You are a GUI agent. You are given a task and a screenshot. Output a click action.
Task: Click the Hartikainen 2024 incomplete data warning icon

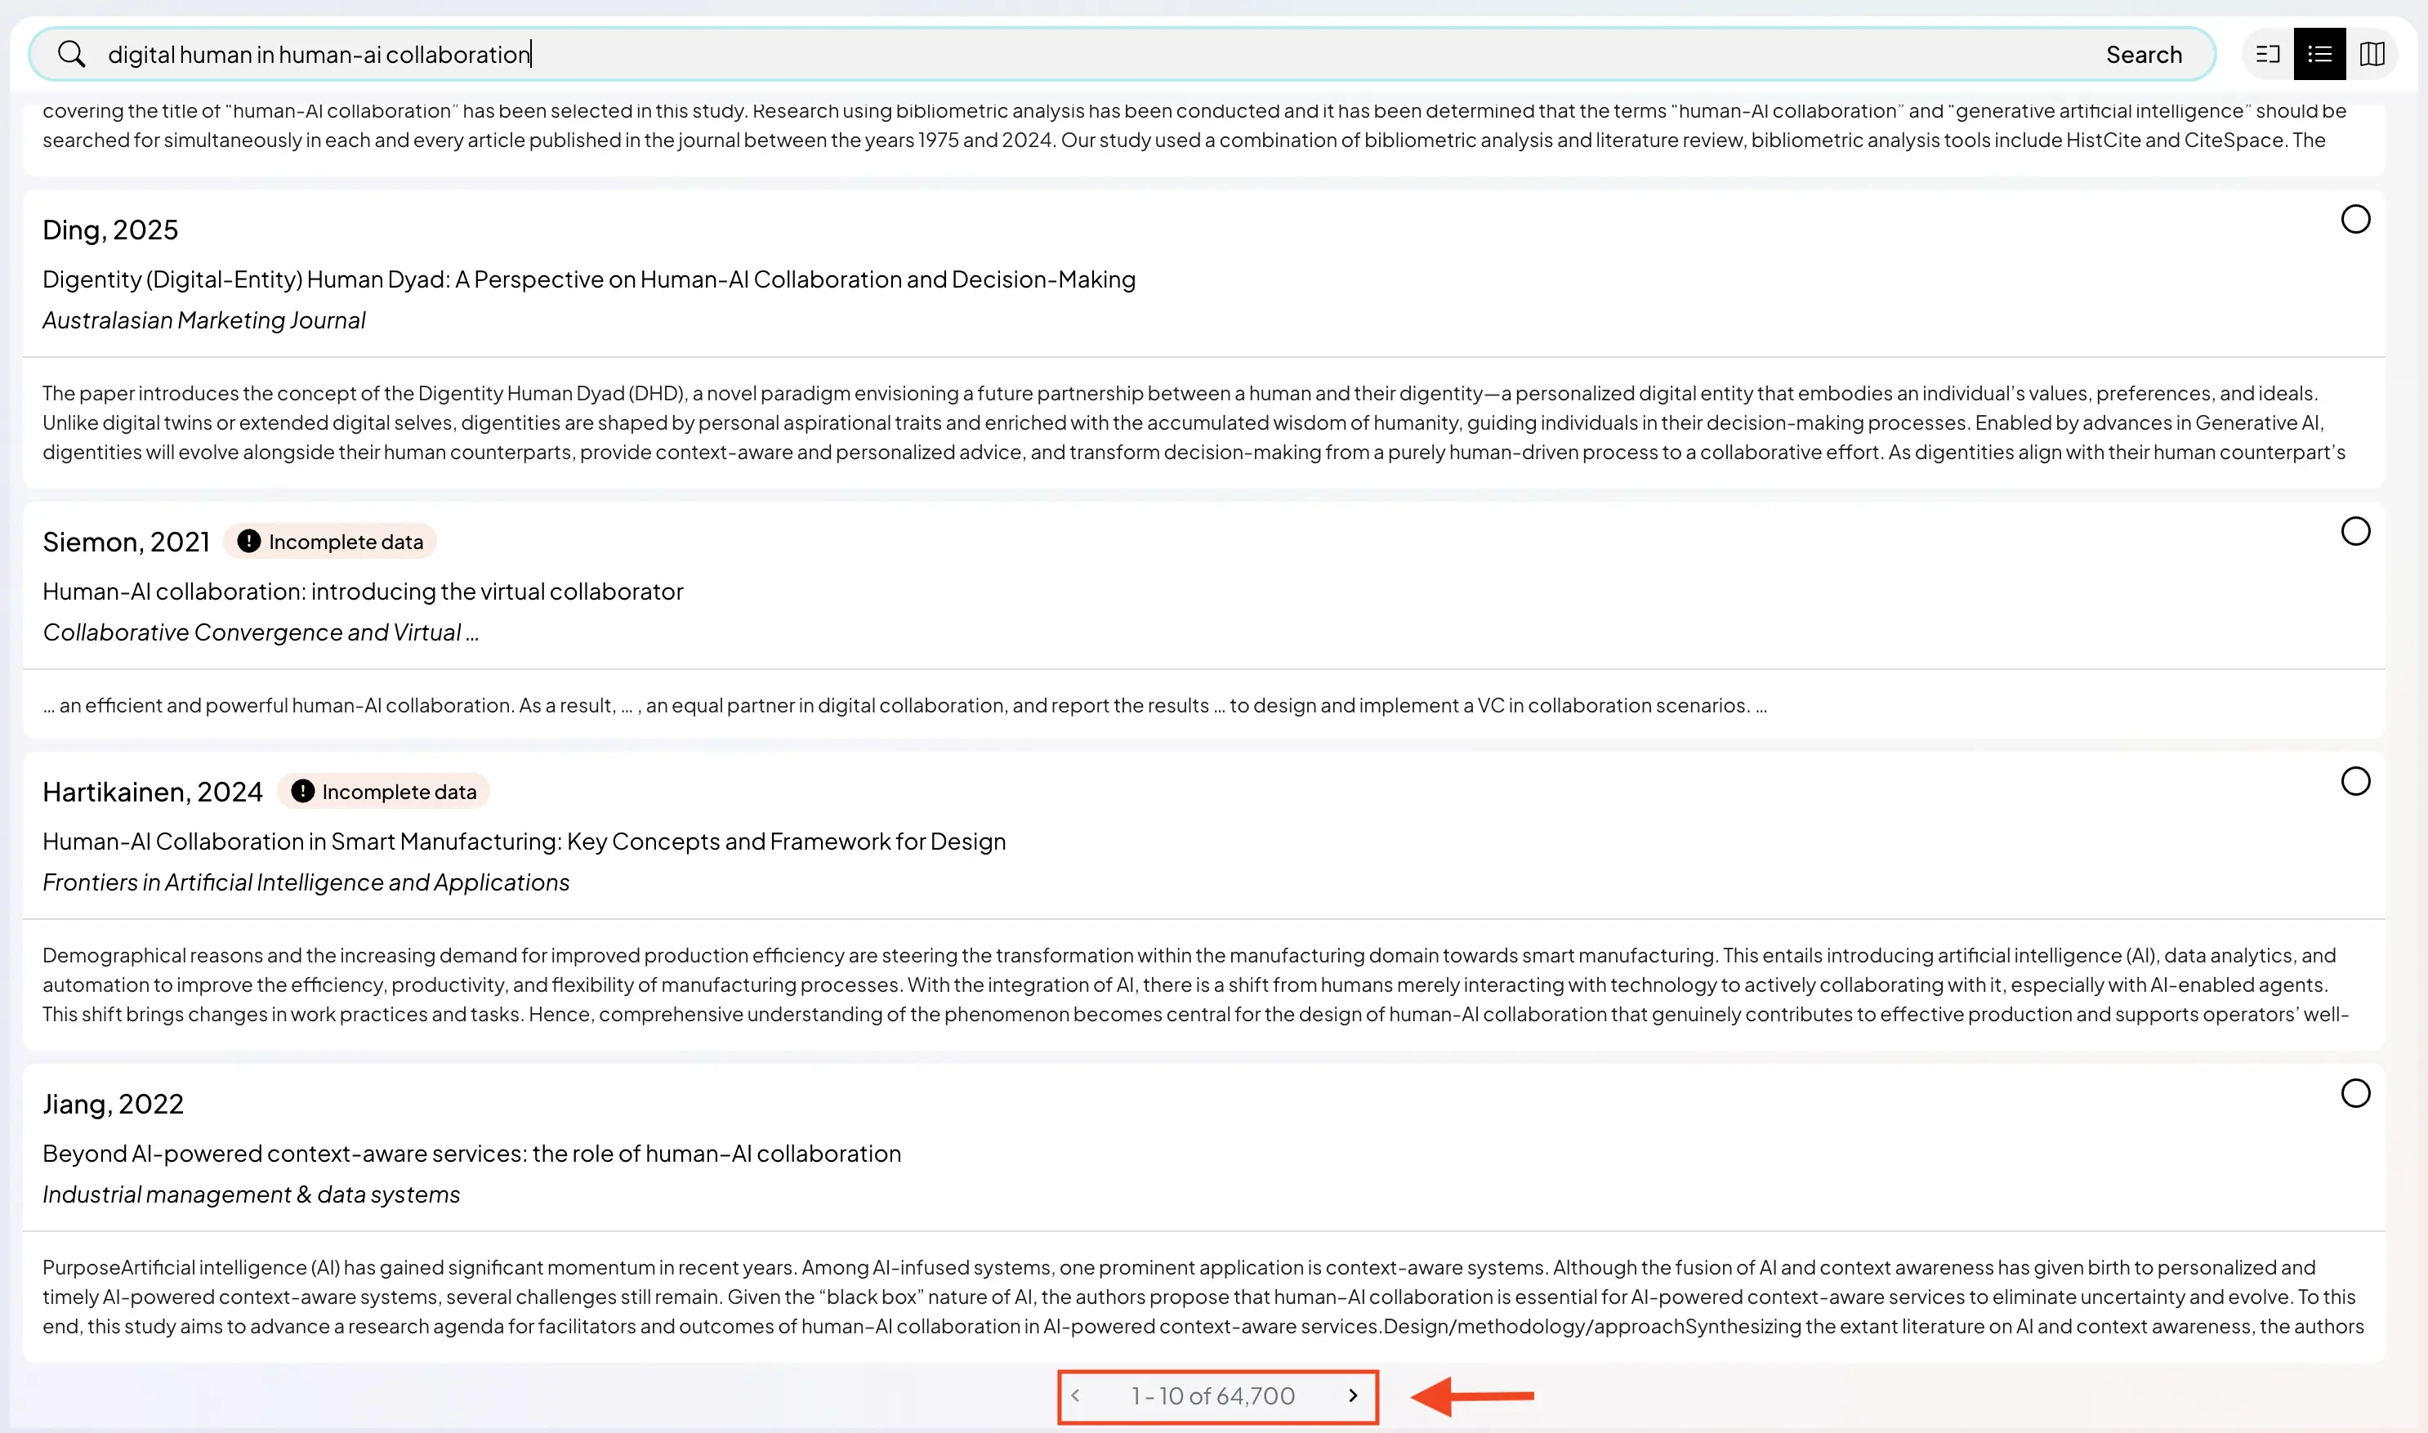pos(302,792)
